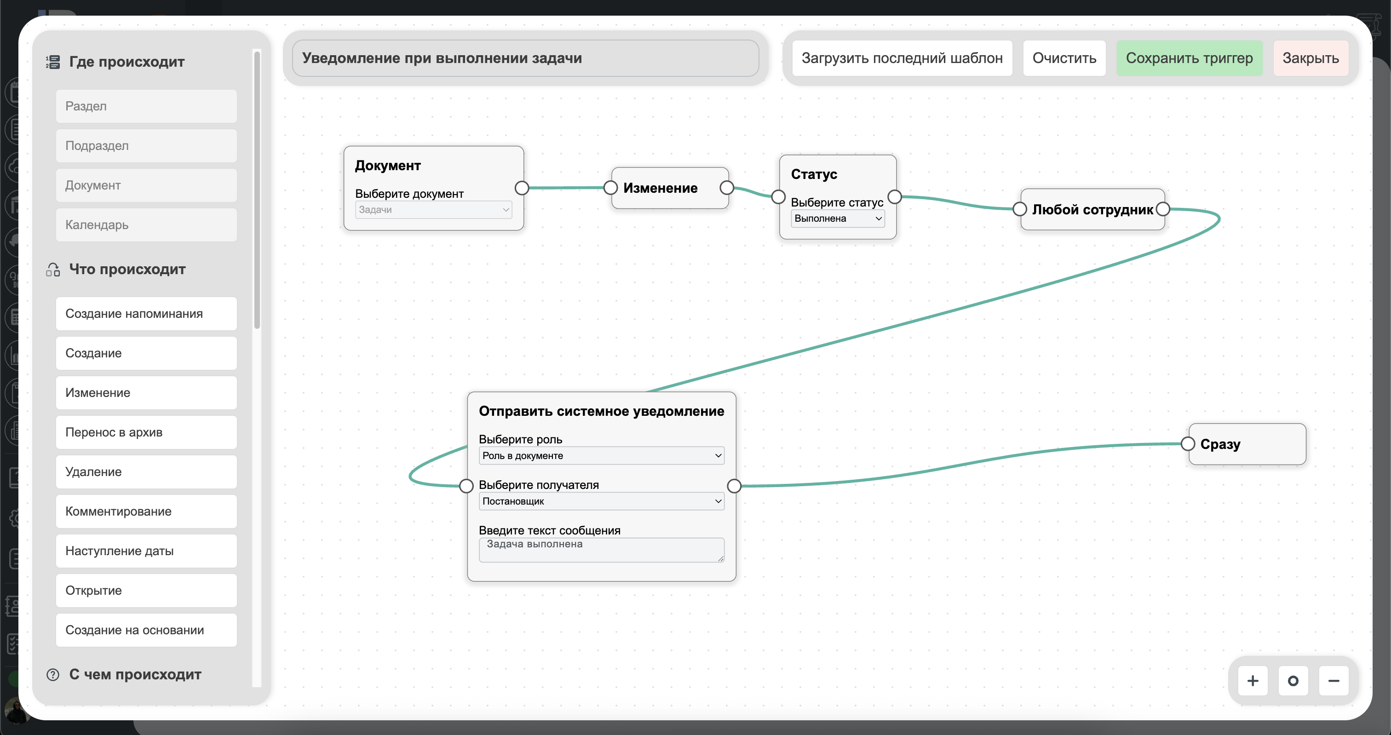Choose 'Комментирование' from the event list
The height and width of the screenshot is (735, 1391).
click(x=146, y=511)
